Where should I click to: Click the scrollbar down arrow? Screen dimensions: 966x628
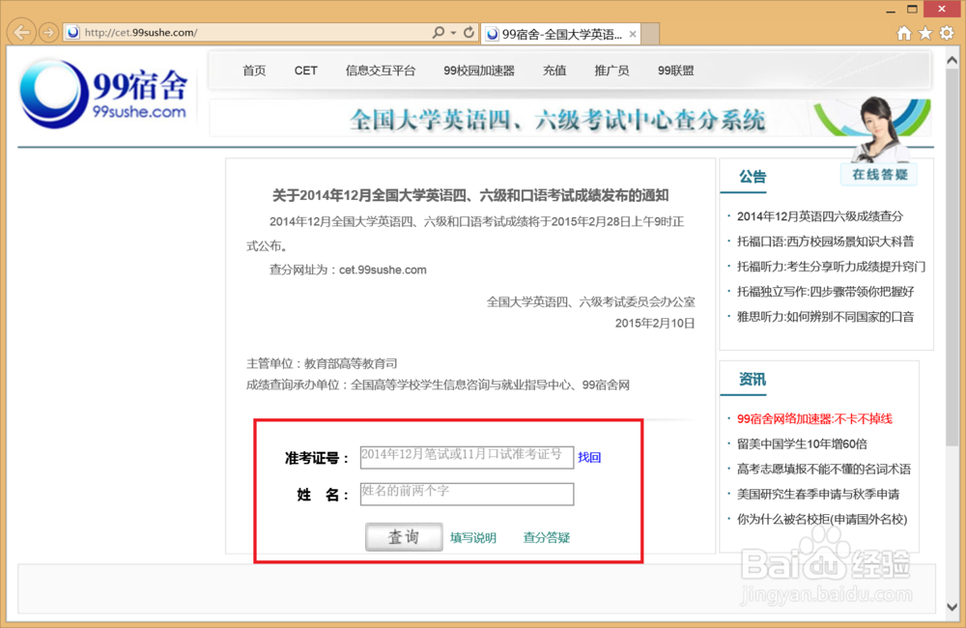tap(952, 607)
